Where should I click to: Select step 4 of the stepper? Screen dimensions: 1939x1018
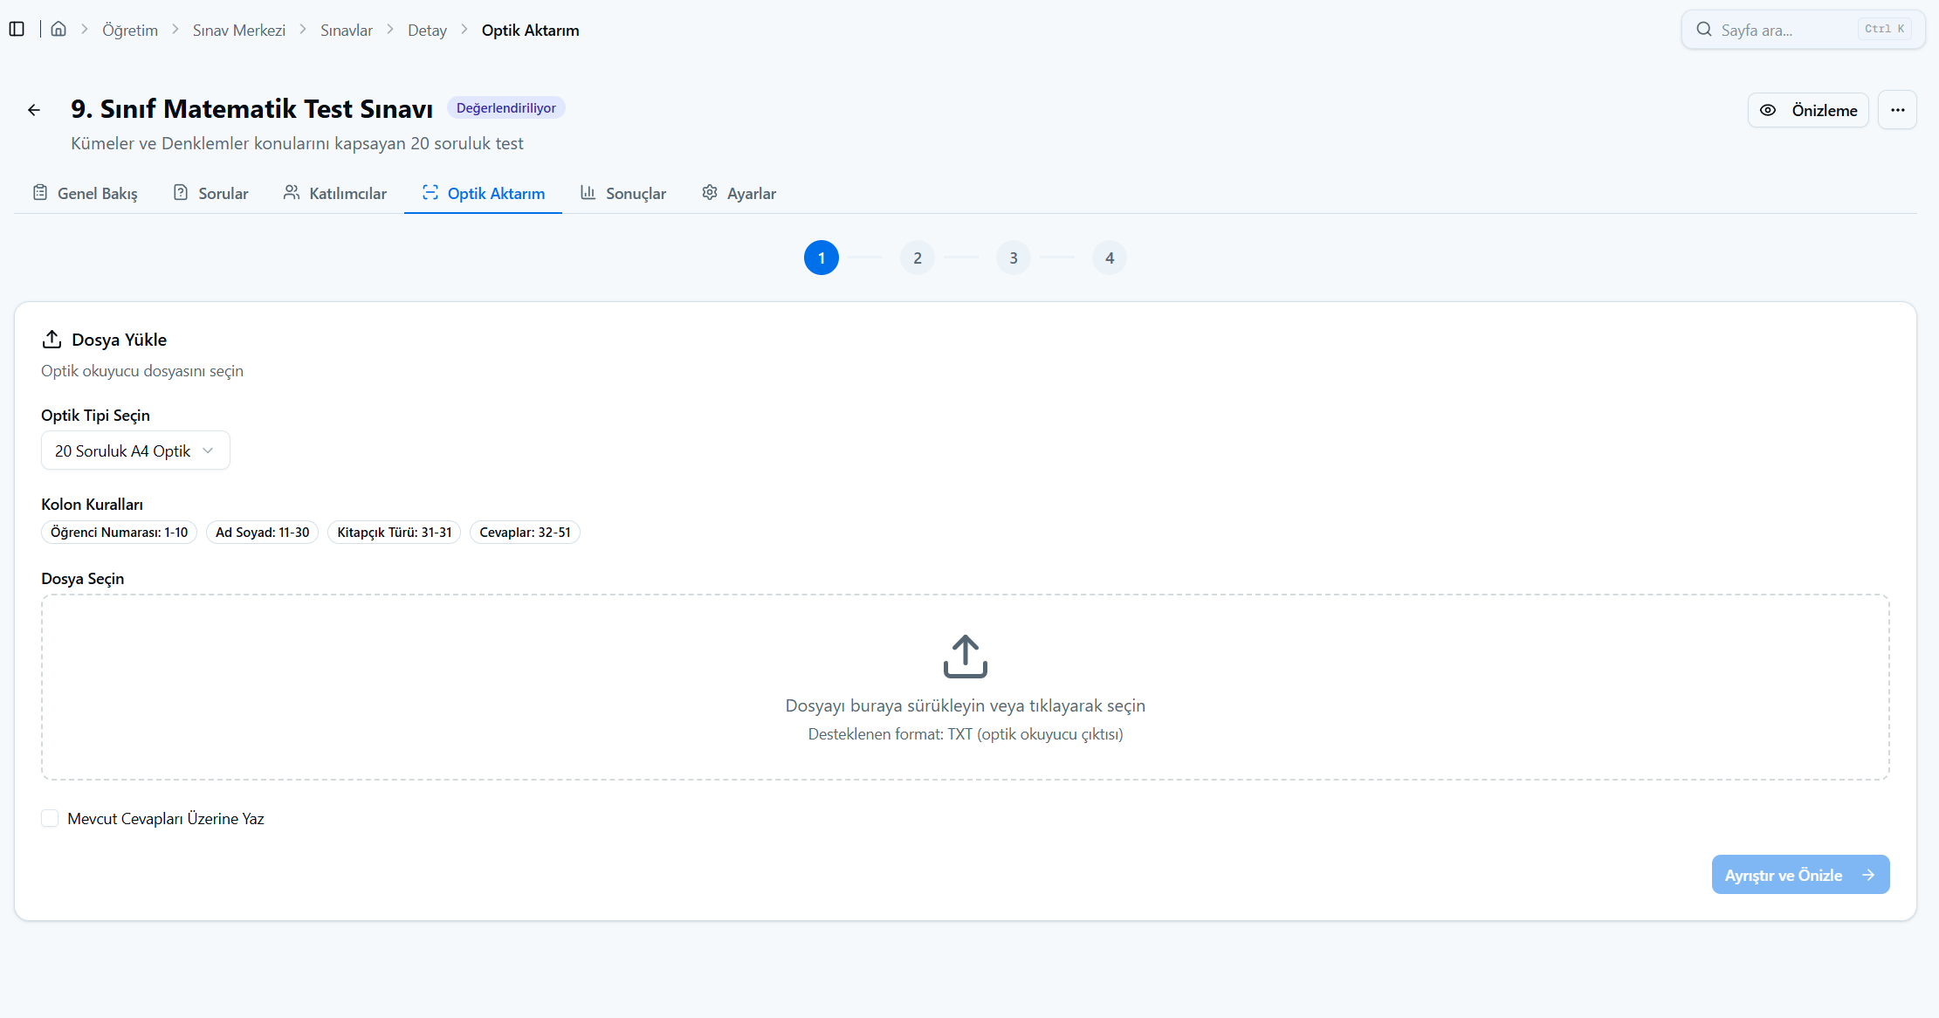(x=1109, y=258)
